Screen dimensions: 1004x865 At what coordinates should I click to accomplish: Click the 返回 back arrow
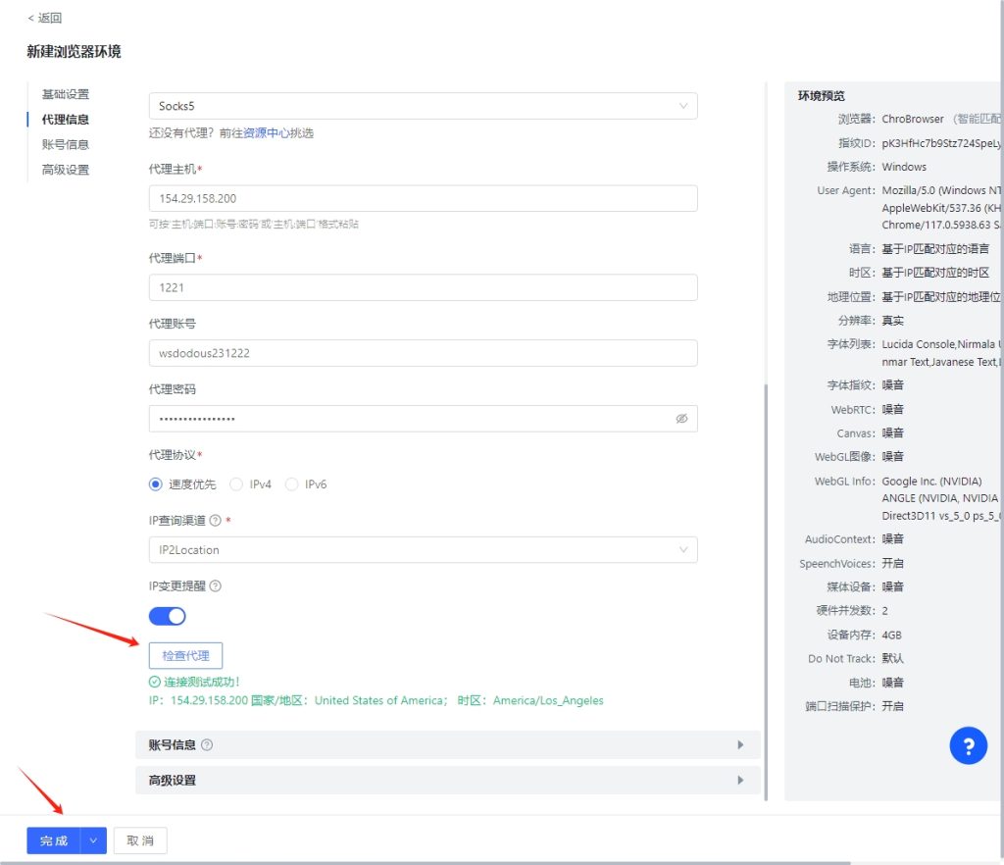45,18
